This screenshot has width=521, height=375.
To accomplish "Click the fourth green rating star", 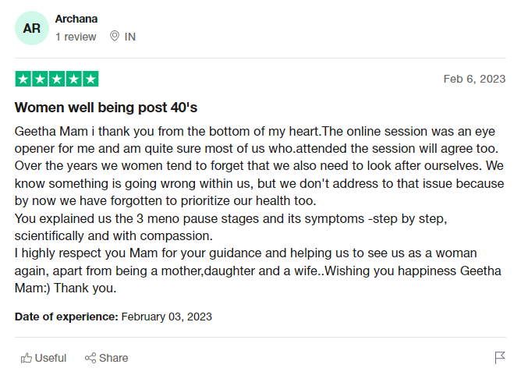I will tap(73, 79).
